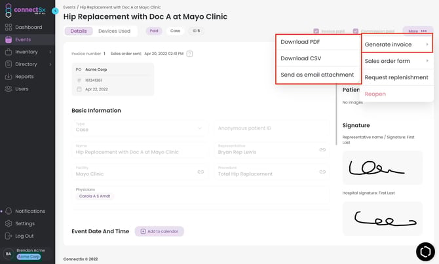Viewport: 439px width, 264px height.
Task: Click the representative signature image
Action: point(383,168)
